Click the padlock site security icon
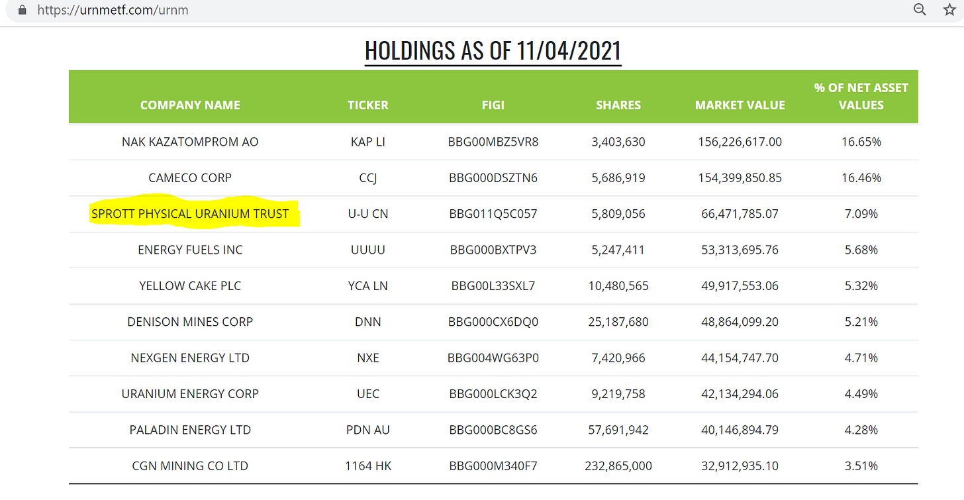This screenshot has height=500, width=964. [23, 10]
